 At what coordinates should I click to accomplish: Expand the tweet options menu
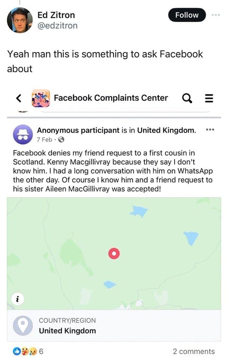(x=216, y=15)
